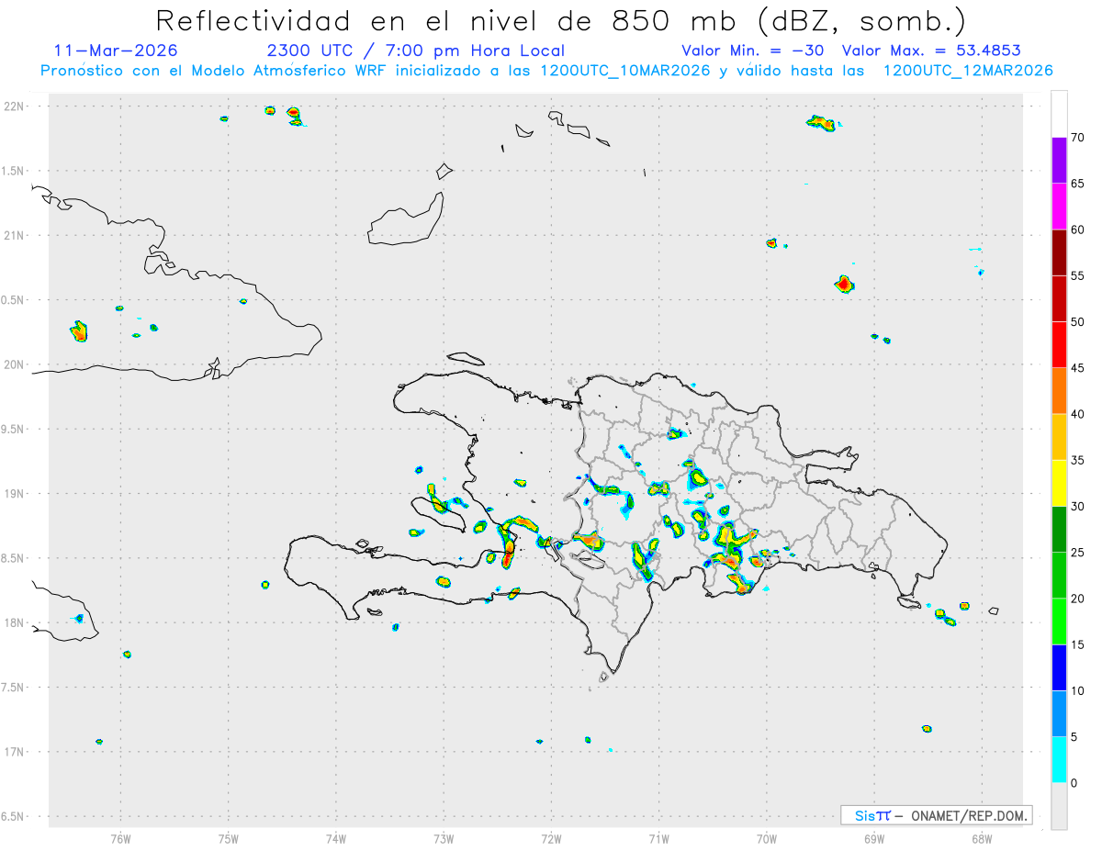
Task: Pick the yellow 30–35 dBZ colorbar segment
Action: [x=1059, y=483]
